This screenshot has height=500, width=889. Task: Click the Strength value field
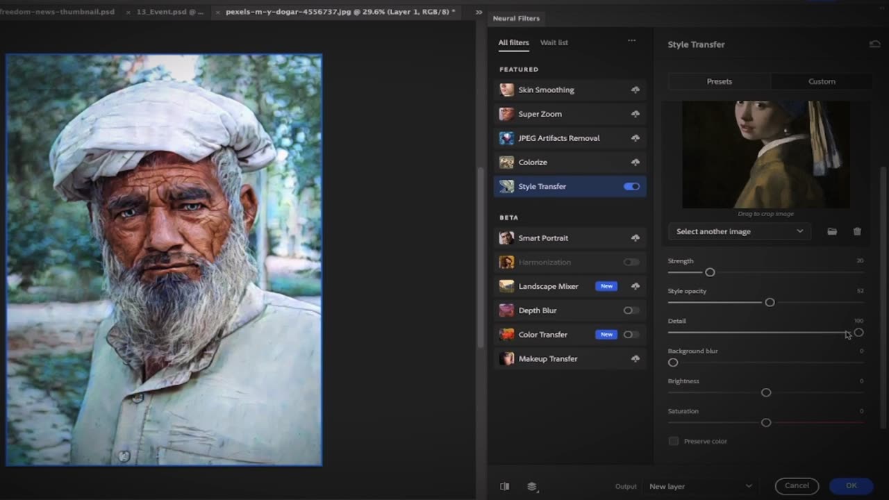[x=860, y=261]
